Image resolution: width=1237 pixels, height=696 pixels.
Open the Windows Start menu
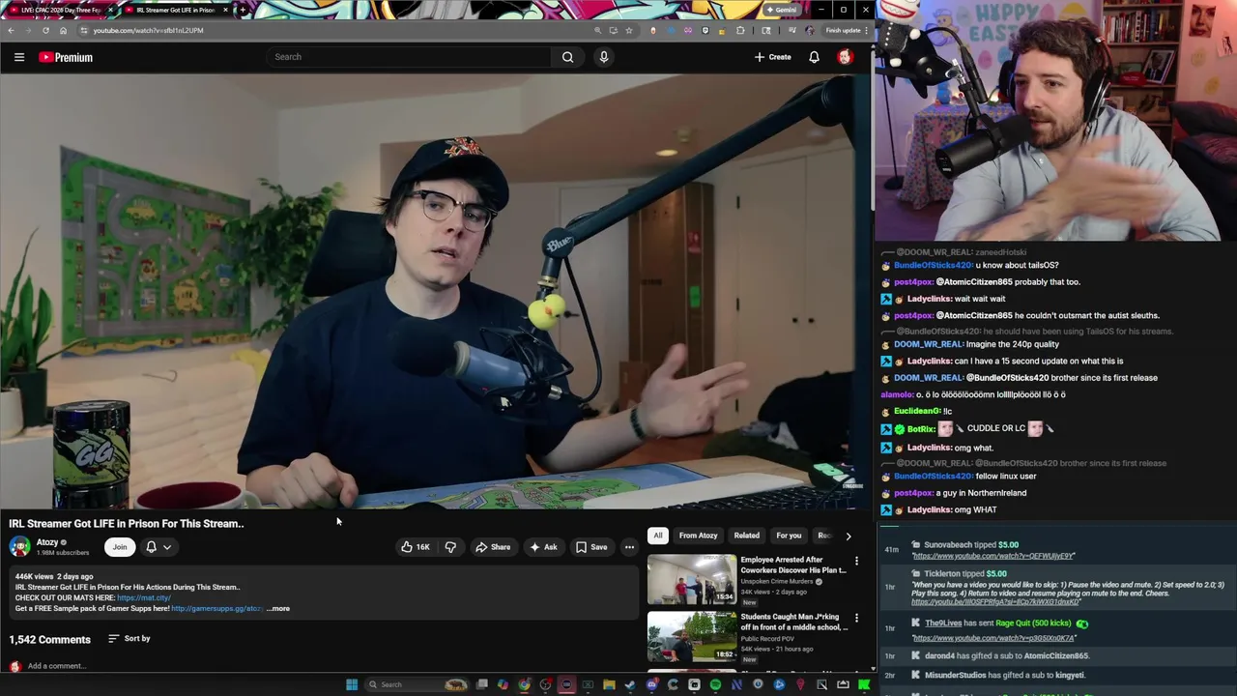tap(352, 684)
